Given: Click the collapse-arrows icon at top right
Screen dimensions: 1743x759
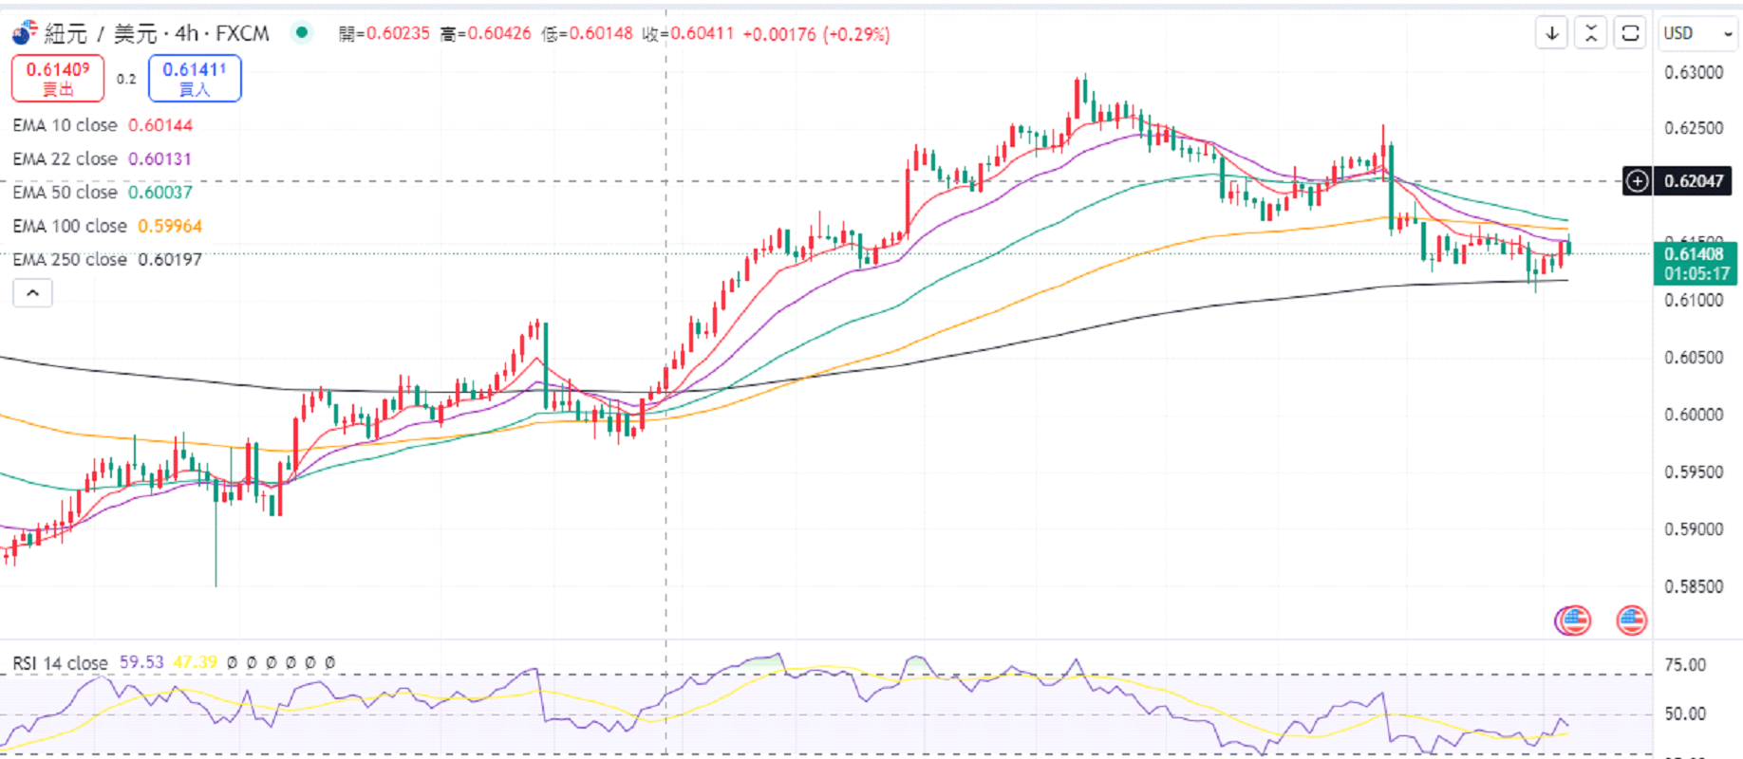Looking at the screenshot, I should tap(1591, 33).
